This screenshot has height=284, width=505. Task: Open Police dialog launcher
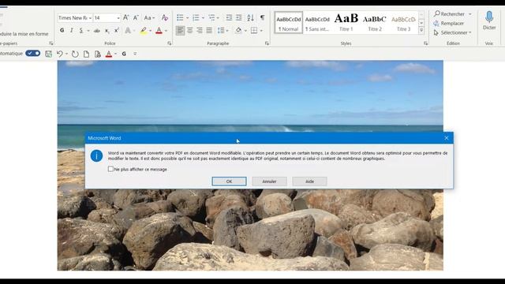tap(170, 43)
